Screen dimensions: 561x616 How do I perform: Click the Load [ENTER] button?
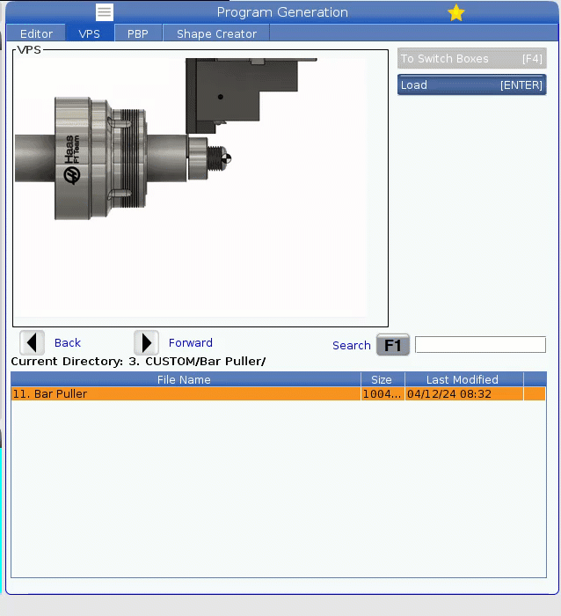point(471,84)
